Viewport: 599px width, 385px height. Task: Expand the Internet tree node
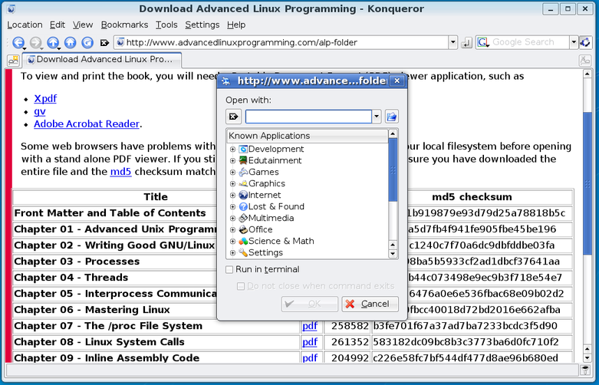coord(232,195)
